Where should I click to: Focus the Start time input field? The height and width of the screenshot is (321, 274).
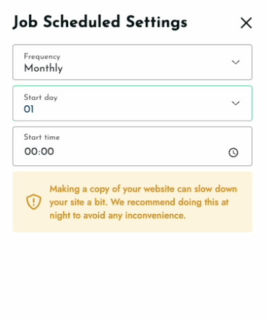(x=132, y=146)
